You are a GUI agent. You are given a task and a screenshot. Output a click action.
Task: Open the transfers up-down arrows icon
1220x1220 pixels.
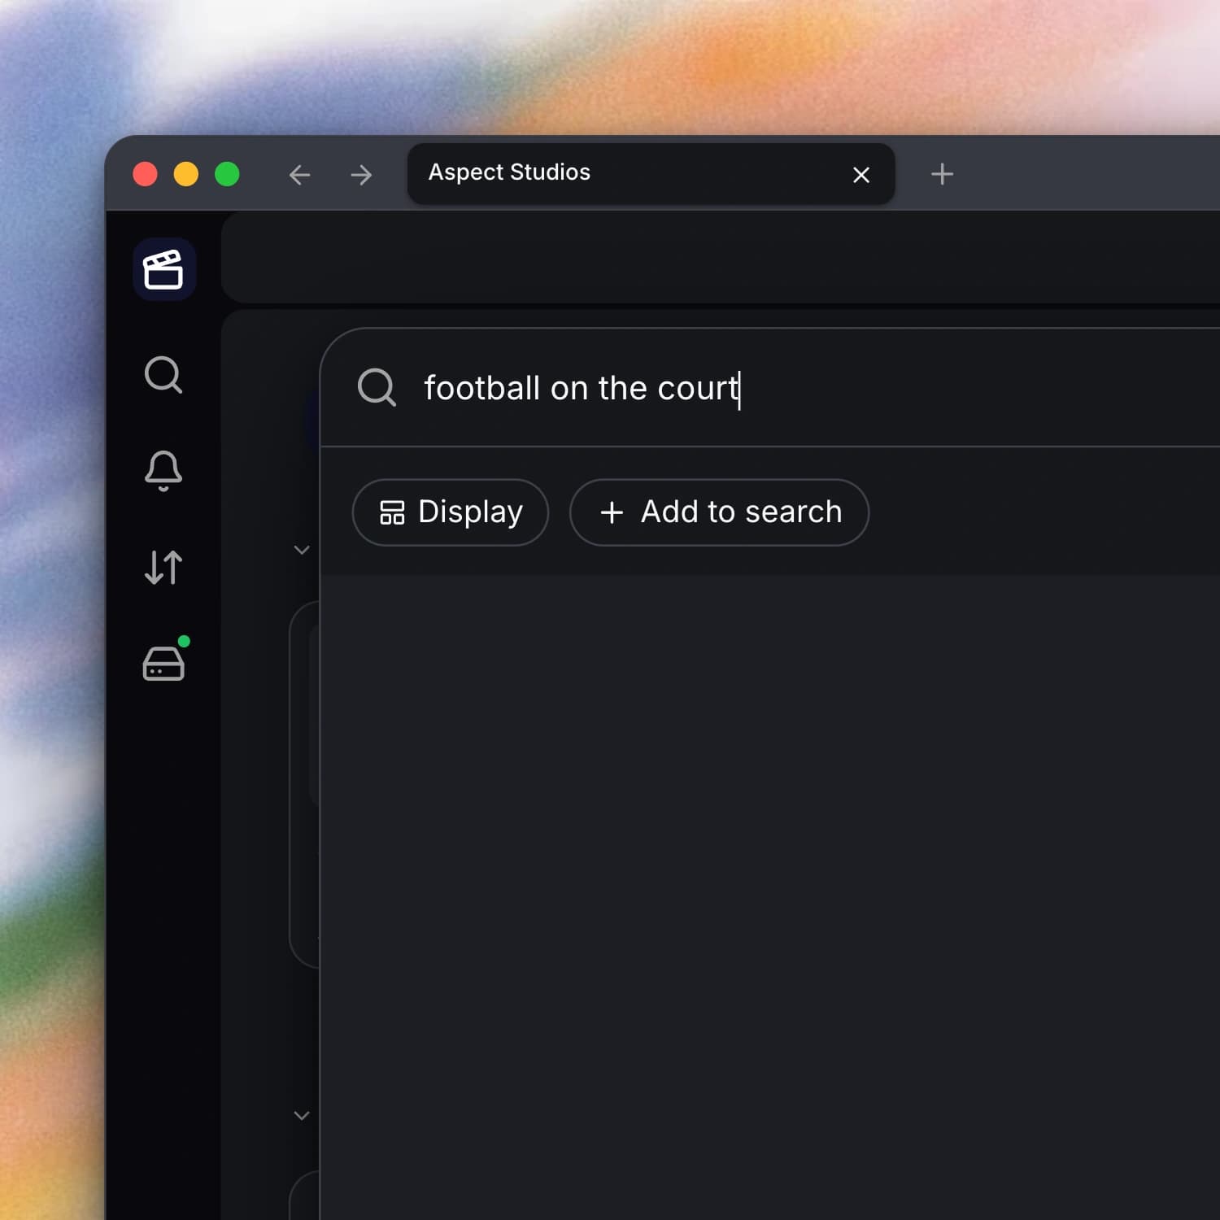(x=163, y=568)
